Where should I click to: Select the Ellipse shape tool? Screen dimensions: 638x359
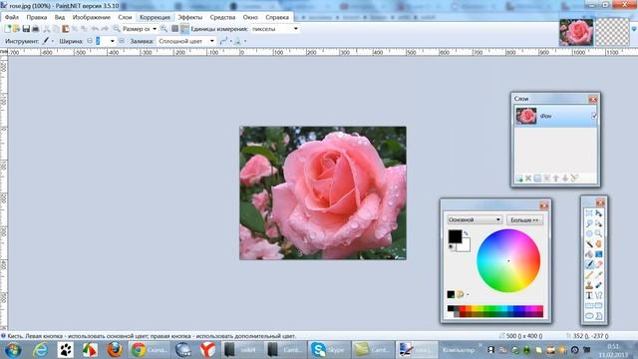[589, 316]
